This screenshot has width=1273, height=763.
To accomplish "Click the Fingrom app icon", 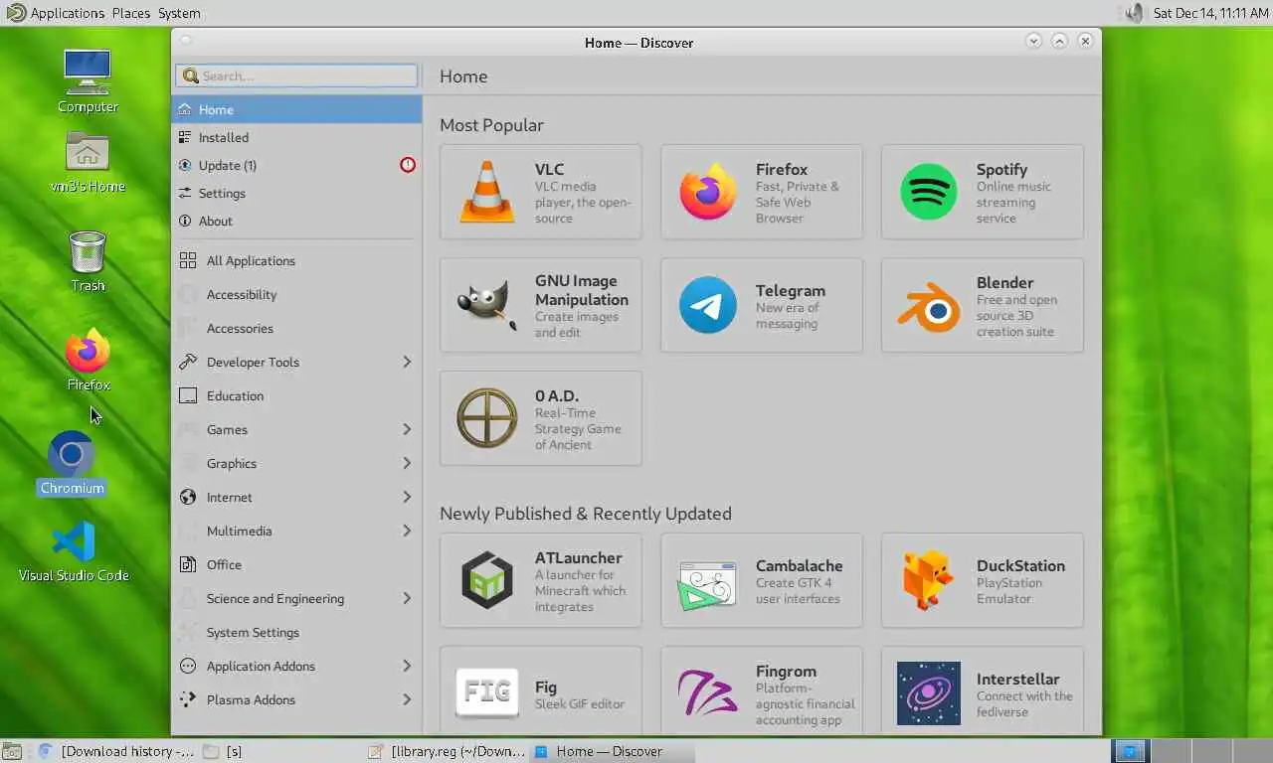I will 708,693.
